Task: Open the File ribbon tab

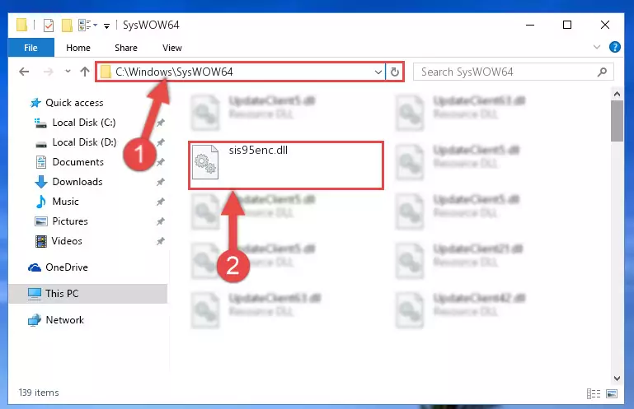Action: [31, 48]
